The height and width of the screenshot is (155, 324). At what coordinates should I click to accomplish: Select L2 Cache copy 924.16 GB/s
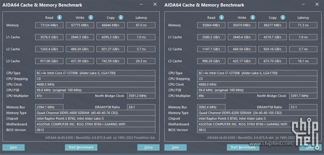click(272, 49)
